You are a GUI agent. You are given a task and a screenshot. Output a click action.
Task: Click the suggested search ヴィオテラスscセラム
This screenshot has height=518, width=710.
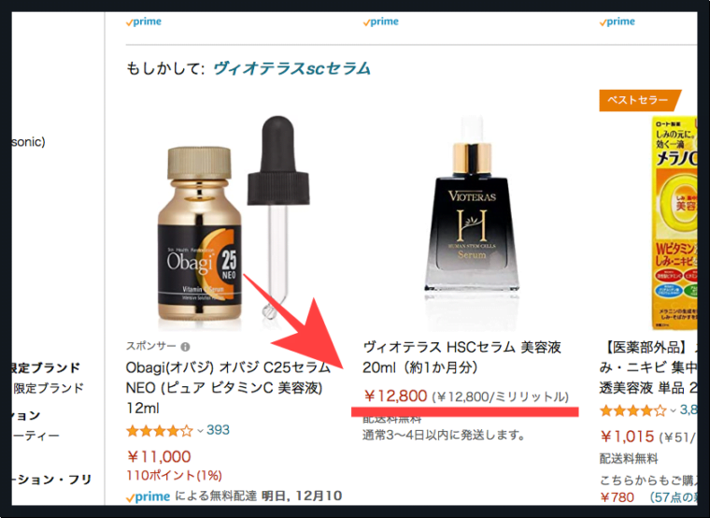click(x=292, y=68)
